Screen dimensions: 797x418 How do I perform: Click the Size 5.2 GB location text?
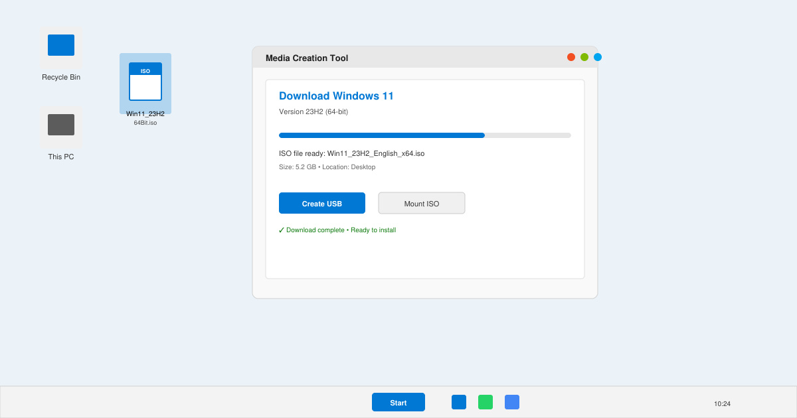[327, 167]
